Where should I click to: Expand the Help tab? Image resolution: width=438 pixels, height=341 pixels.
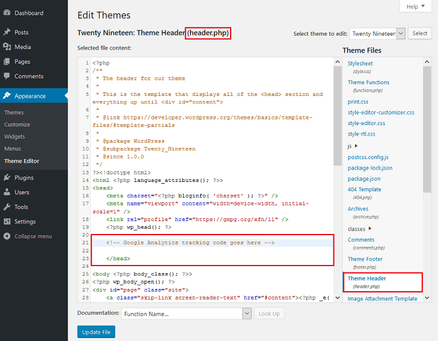click(x=415, y=6)
